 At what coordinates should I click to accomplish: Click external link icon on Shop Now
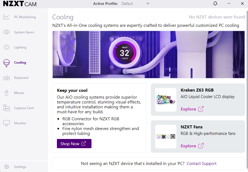[84, 144]
